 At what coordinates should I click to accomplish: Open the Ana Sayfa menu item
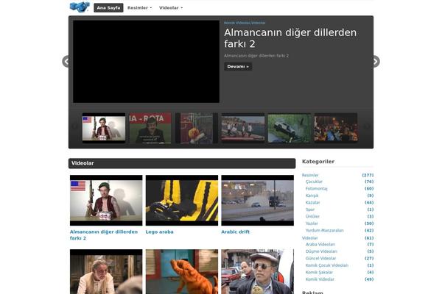point(108,8)
